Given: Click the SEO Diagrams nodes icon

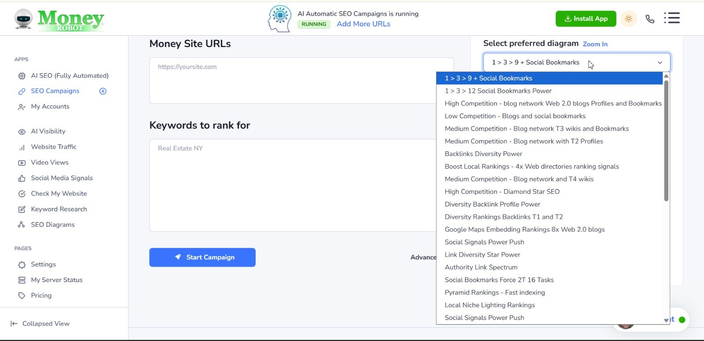Looking at the screenshot, I should 22,225.
